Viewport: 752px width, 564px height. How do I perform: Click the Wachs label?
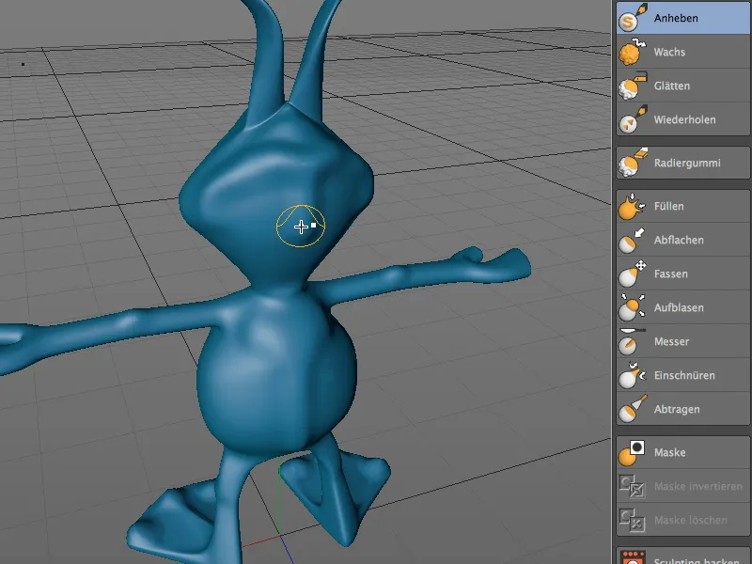pos(669,52)
